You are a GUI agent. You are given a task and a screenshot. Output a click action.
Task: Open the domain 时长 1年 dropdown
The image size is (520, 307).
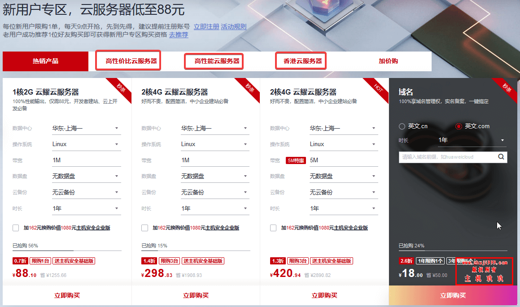[472, 140]
